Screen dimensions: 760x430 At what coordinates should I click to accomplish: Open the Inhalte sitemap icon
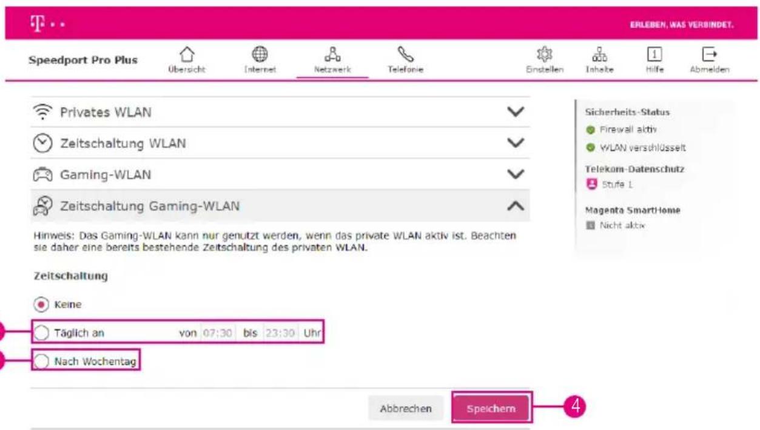[x=599, y=54]
